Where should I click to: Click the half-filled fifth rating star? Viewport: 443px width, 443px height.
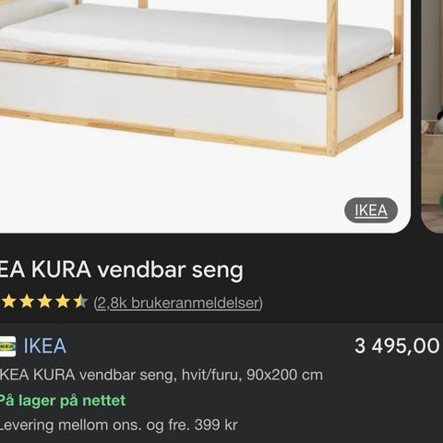click(x=80, y=302)
